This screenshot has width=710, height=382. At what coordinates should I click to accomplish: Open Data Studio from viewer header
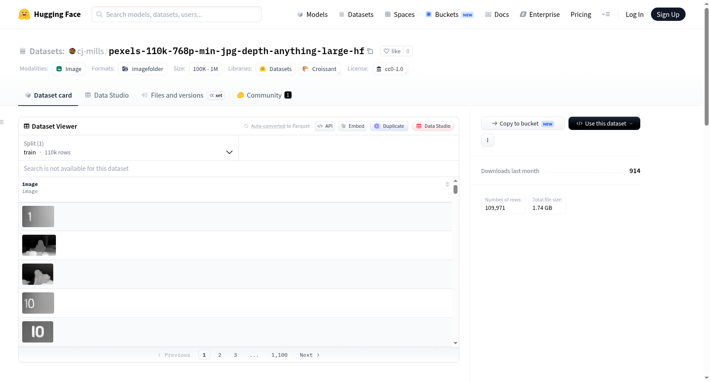pyautogui.click(x=433, y=126)
